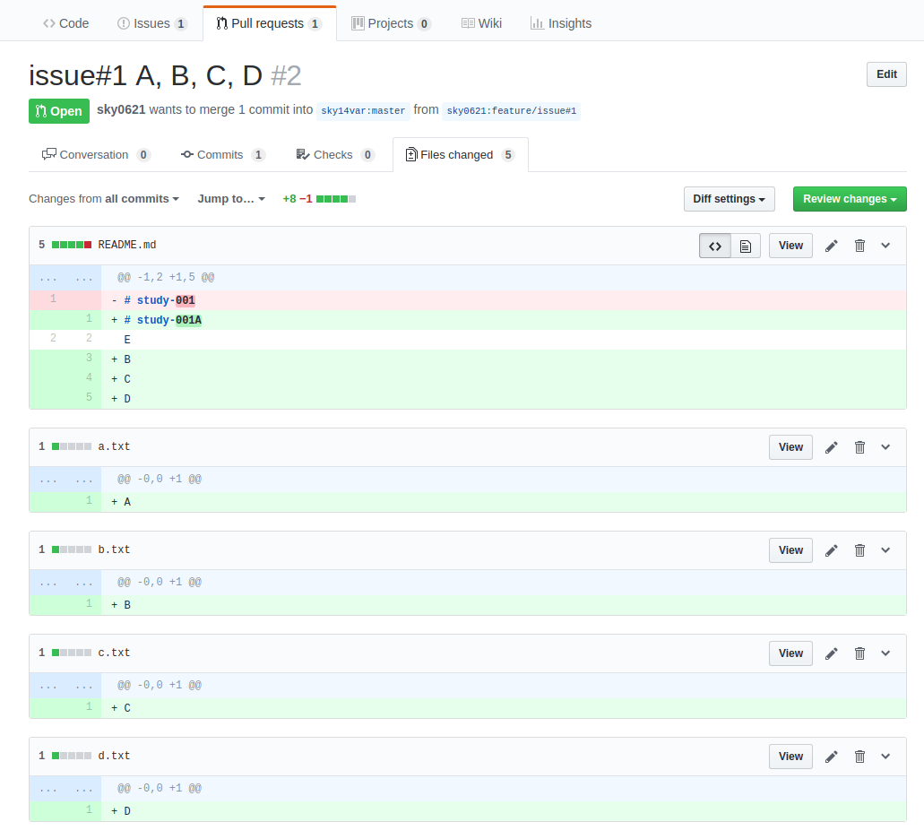Click View button for d.txt

[790, 757]
